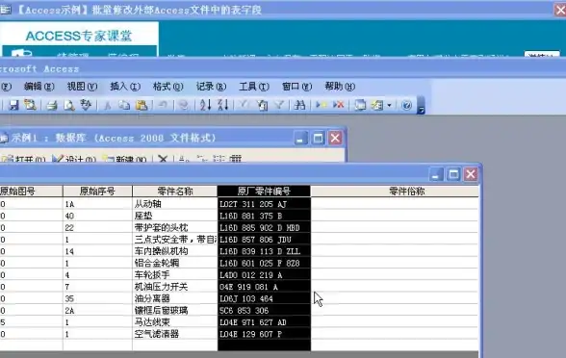Show the Database Window icon
Image resolution: width=566 pixels, height=358 pixels.
(x=360, y=105)
